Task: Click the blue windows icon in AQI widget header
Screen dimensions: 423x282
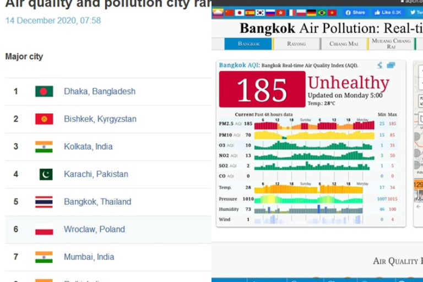Action: click(391, 65)
